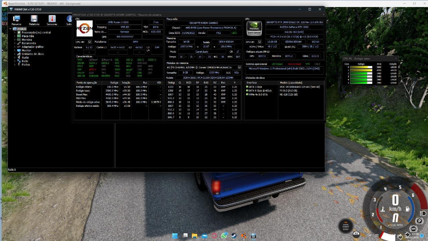Open the Mail app from the taskbar
This screenshot has width=428, height=241.
coord(204,236)
